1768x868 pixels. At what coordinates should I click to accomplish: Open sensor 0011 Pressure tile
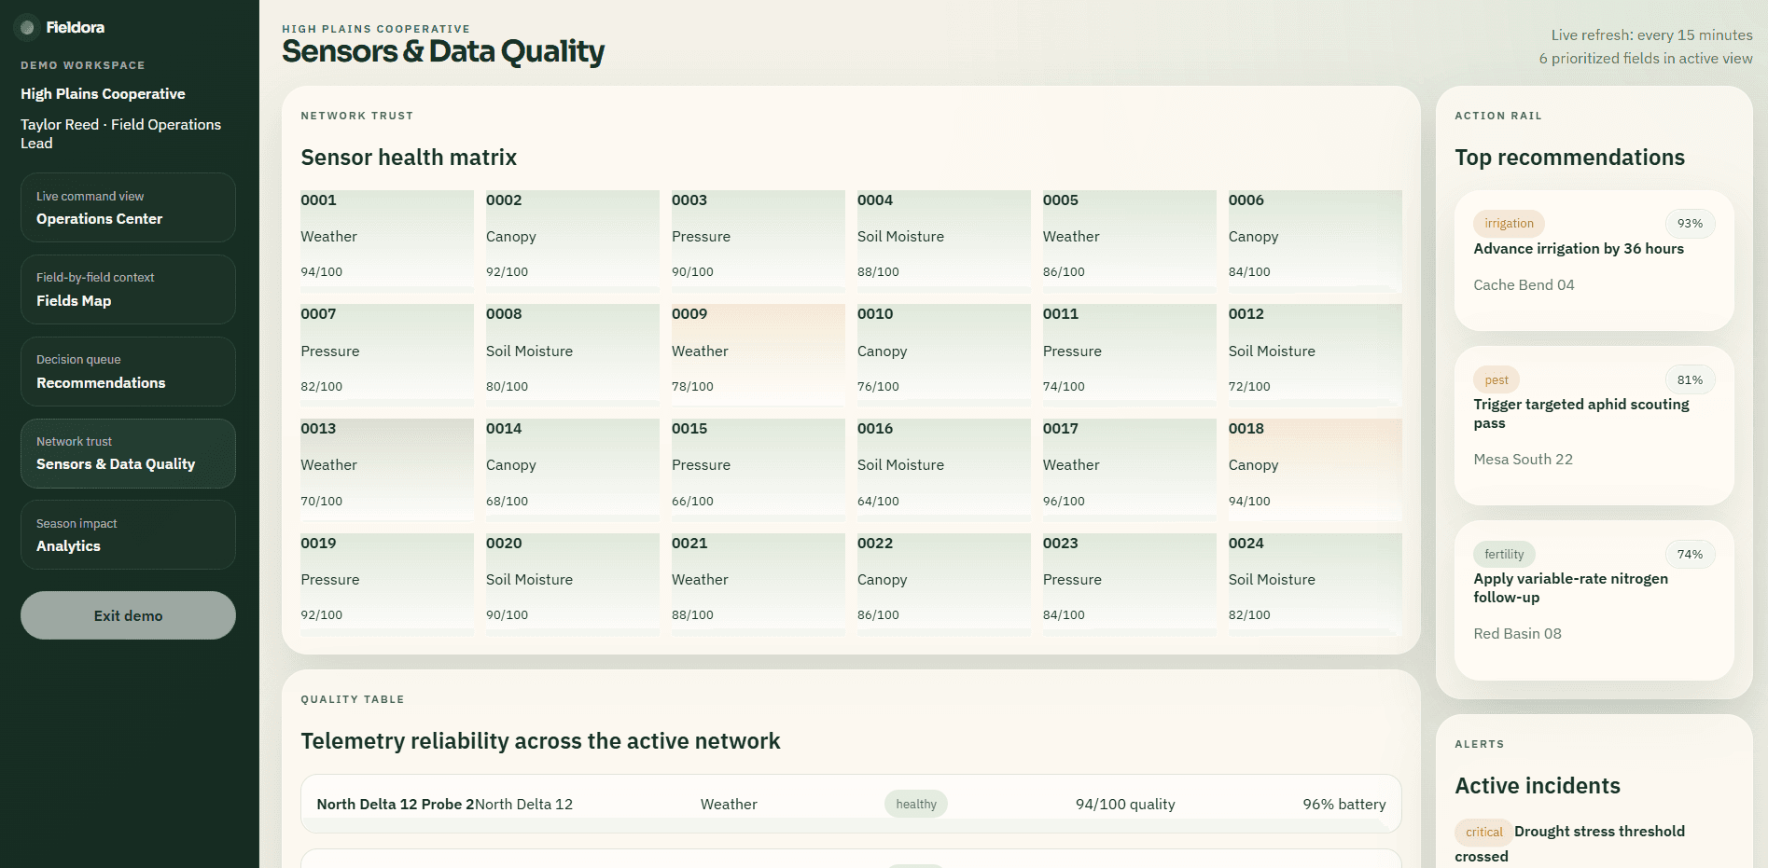[1130, 355]
